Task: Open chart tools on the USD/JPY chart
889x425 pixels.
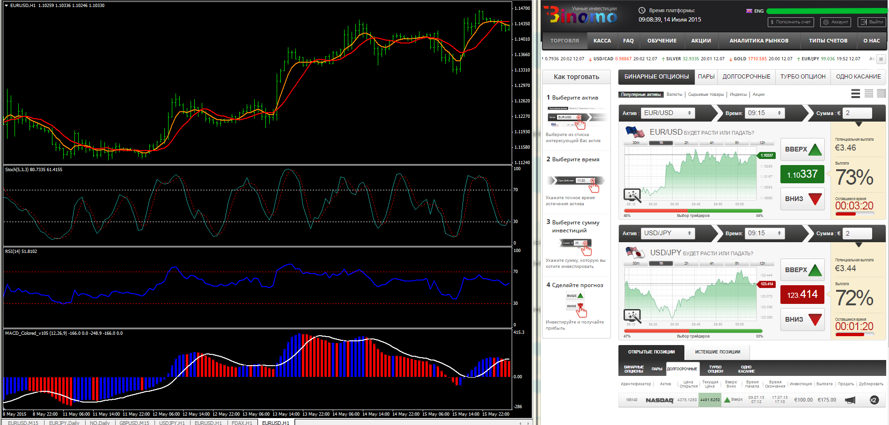Action: [632, 316]
